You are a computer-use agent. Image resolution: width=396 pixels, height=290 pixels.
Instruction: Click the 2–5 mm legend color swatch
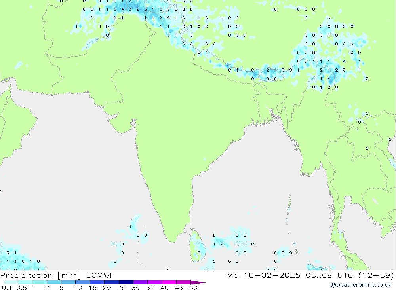pyautogui.click(x=54, y=282)
